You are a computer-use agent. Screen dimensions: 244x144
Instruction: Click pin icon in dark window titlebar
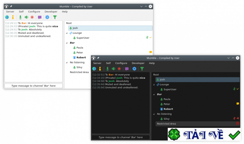coord(98,58)
